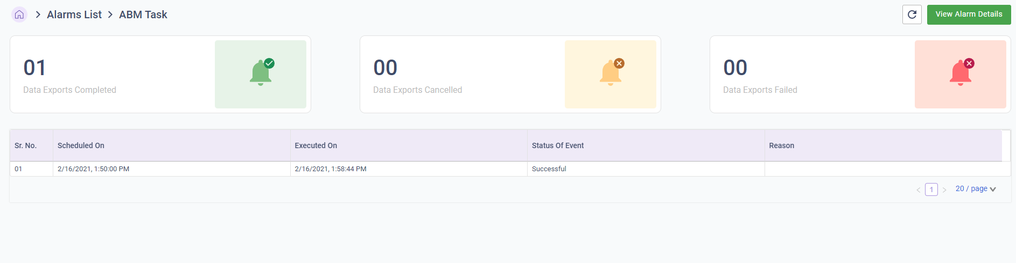Click the Status Of Event column header
This screenshot has width=1016, height=263.
click(x=558, y=145)
